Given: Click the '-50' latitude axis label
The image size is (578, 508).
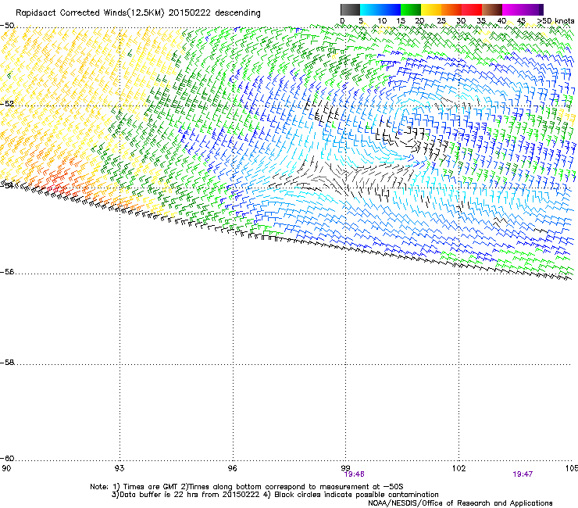Looking at the screenshot, I should tap(7, 26).
